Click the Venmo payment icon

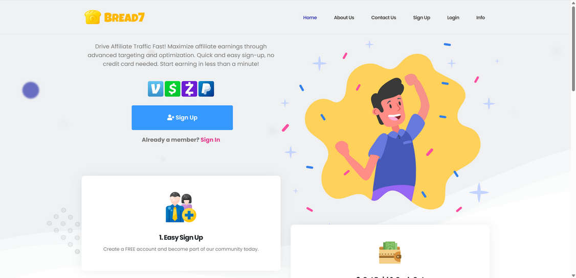click(x=156, y=89)
